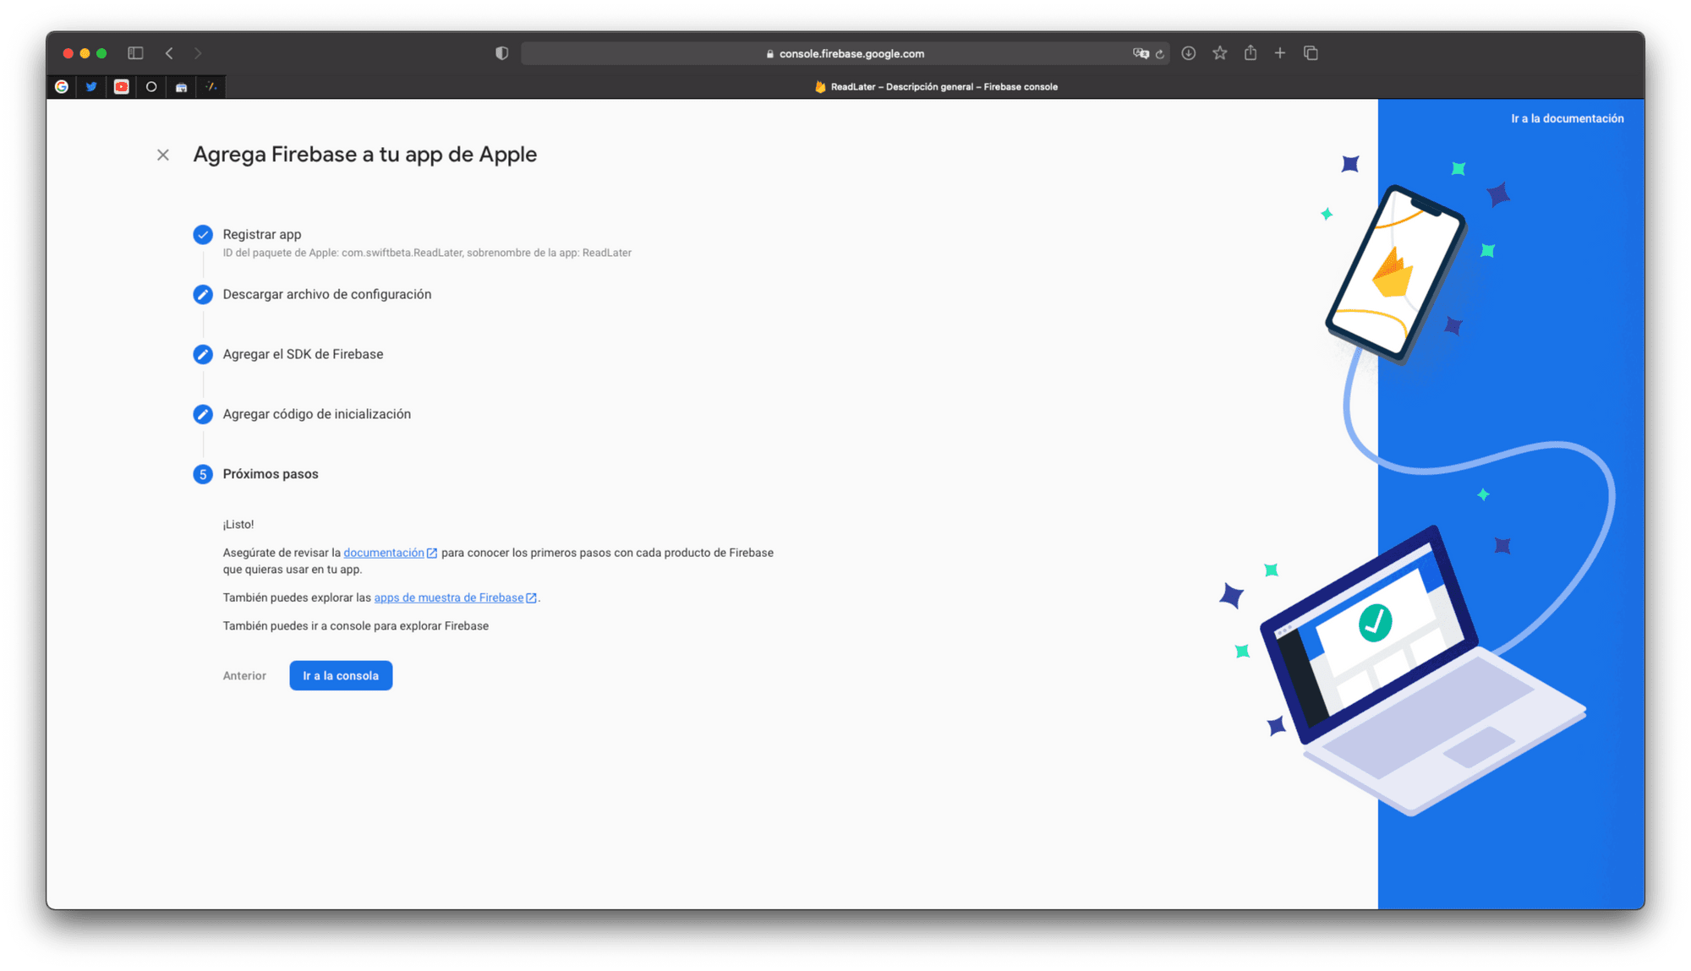Click the console.firebase.google.com address bar
The width and height of the screenshot is (1691, 971).
(x=845, y=54)
